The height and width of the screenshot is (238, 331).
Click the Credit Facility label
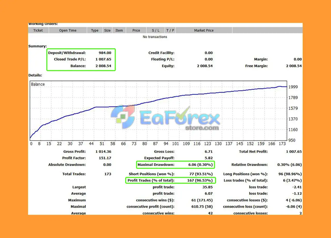[x=161, y=53]
